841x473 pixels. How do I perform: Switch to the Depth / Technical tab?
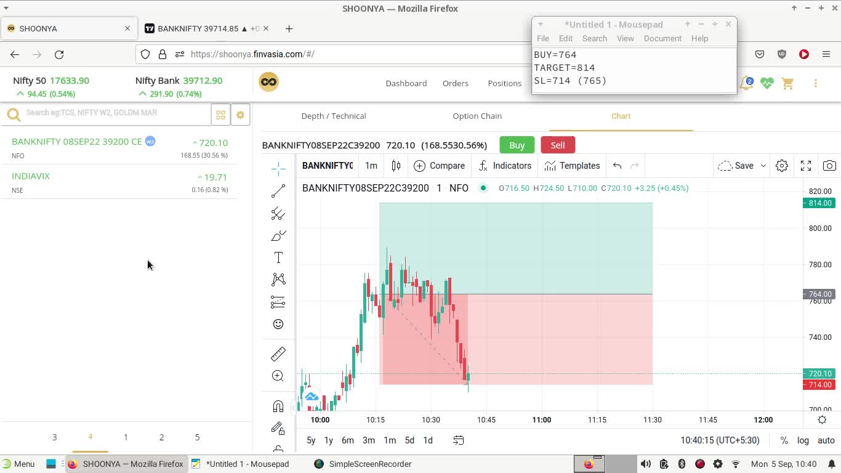pos(334,116)
